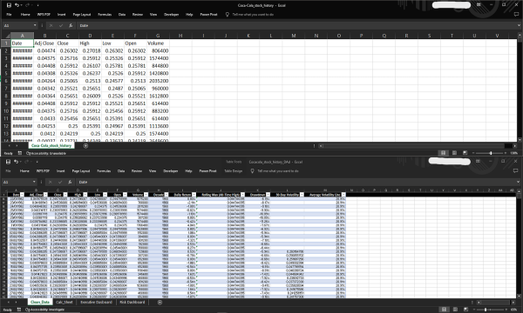Customize Quick Access Toolbar dropdown in top window
The image size is (523, 313).
[x=37, y=5]
